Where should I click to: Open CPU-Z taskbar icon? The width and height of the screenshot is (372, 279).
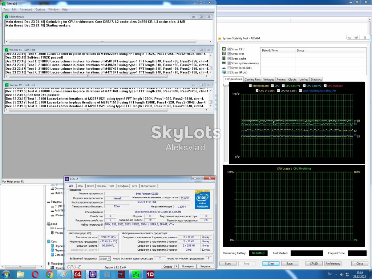92,274
